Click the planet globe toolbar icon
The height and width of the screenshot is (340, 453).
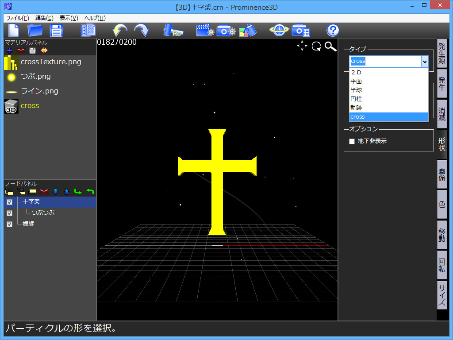click(279, 31)
